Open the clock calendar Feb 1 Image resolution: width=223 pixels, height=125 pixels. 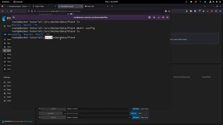pyautogui.click(x=111, y=2)
